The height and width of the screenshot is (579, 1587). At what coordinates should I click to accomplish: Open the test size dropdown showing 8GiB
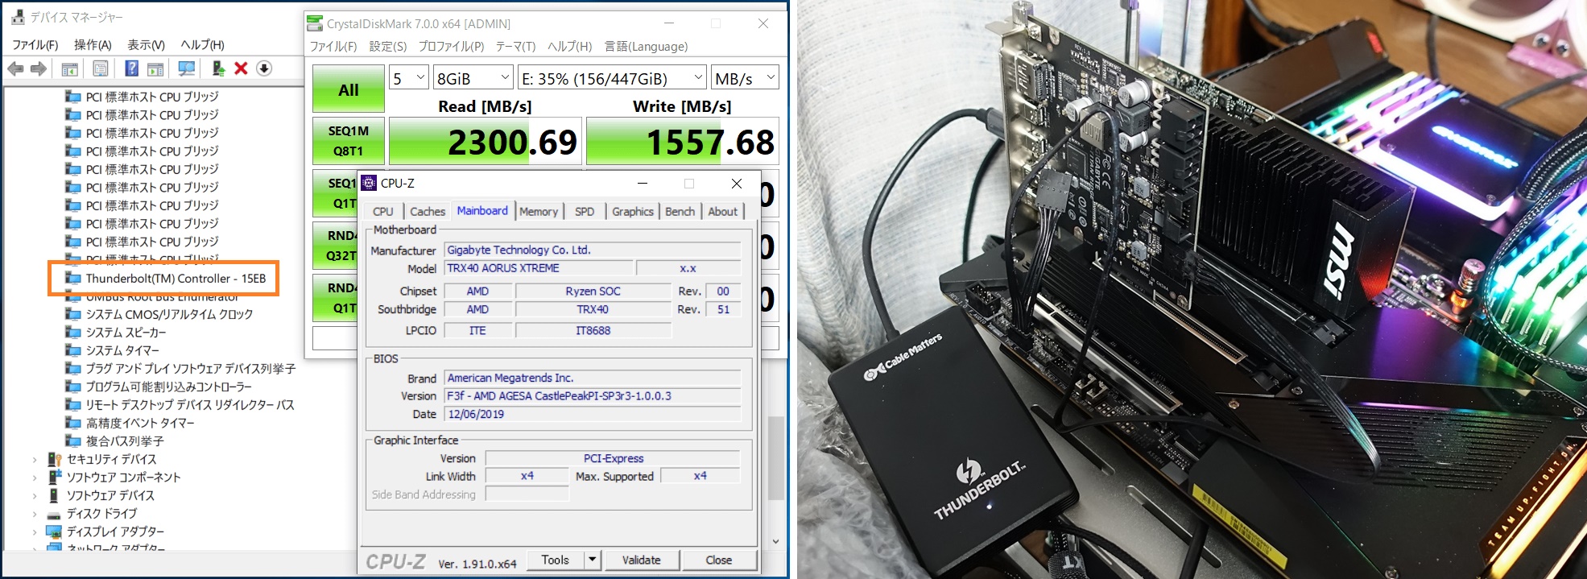click(x=473, y=78)
